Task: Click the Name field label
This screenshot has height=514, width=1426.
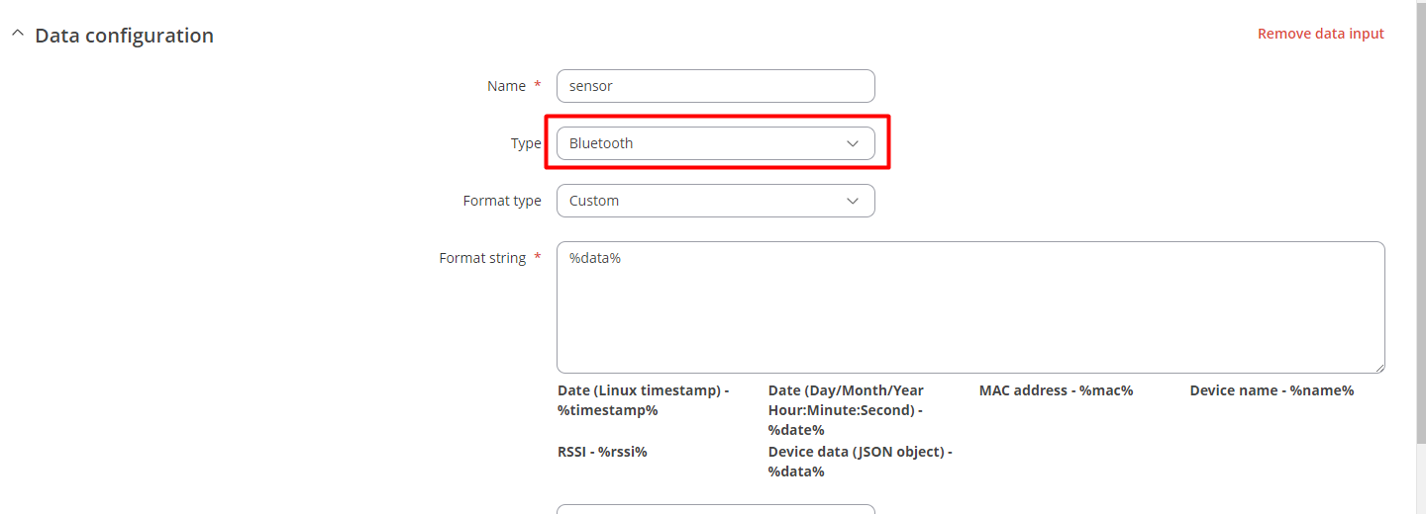Action: tap(506, 86)
